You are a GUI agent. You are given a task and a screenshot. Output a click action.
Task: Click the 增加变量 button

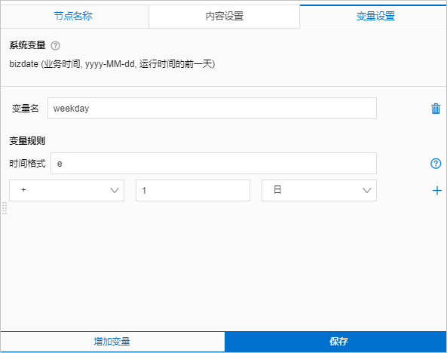112,341
